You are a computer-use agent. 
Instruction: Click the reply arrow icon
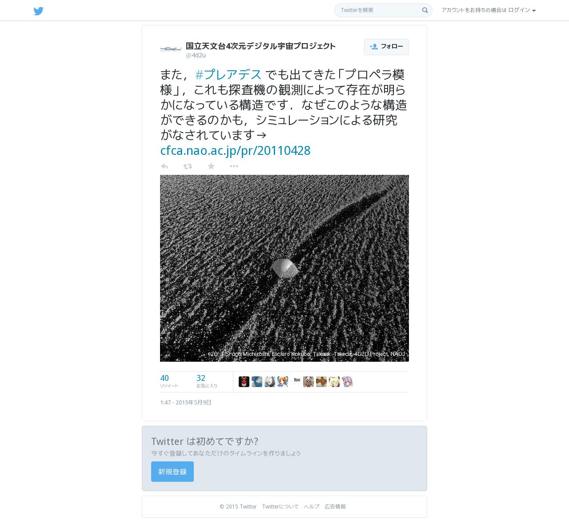164,166
